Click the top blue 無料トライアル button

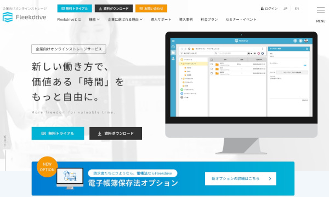pyautogui.click(x=75, y=8)
